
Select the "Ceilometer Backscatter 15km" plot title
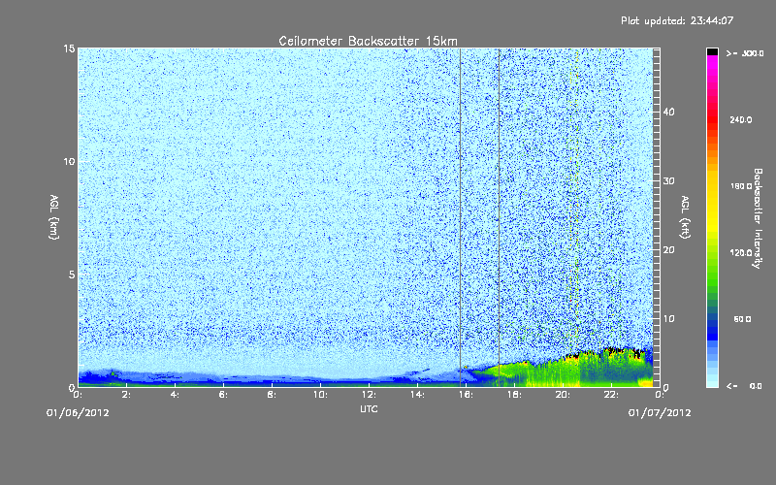point(369,41)
